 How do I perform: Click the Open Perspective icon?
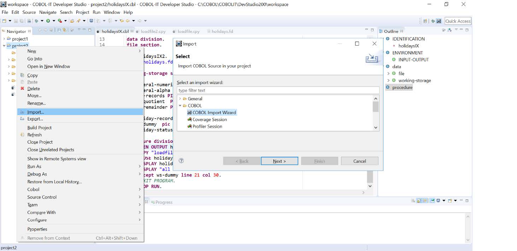(425, 21)
